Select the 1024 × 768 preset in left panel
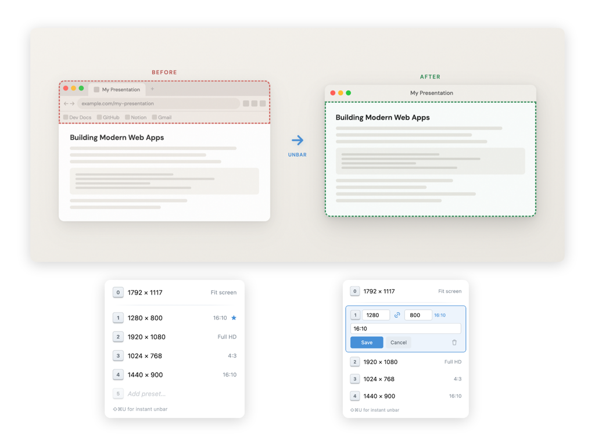The width and height of the screenshot is (595, 446). [174, 356]
